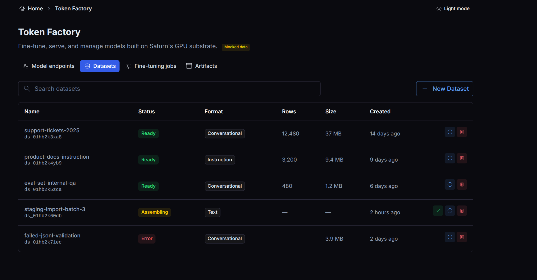537x280 pixels.
Task: Click Token Factory breadcrumb link
Action: [x=73, y=9]
